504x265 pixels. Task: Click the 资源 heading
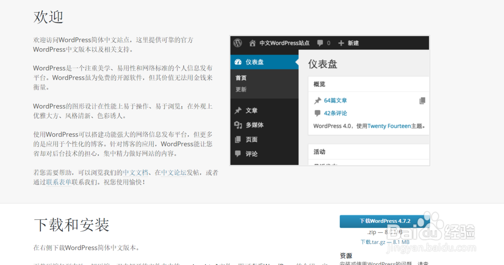point(346,255)
